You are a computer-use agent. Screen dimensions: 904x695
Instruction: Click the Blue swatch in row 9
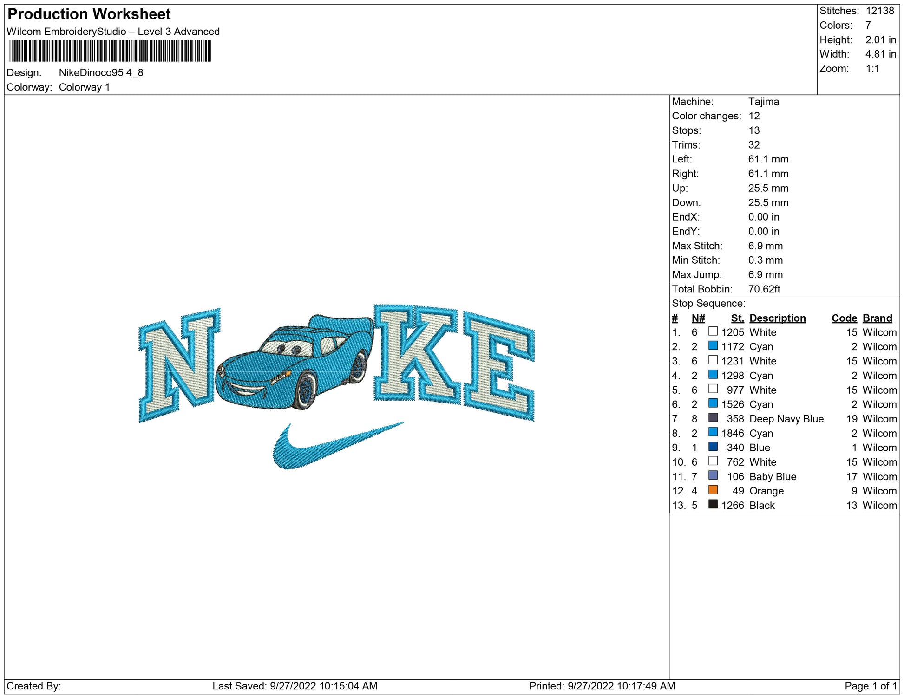[713, 447]
